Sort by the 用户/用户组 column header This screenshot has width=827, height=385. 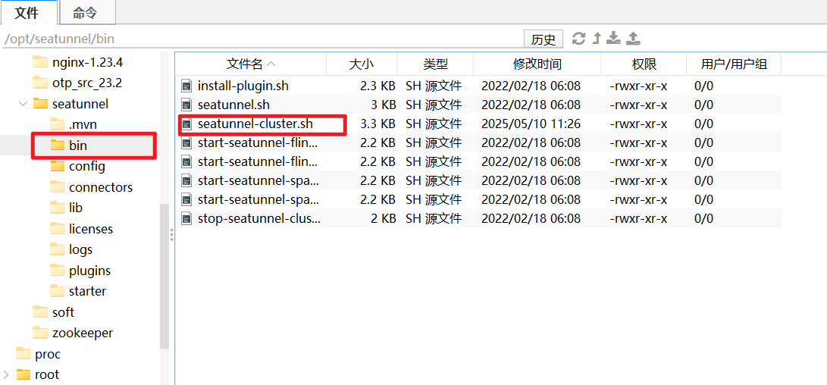734,64
